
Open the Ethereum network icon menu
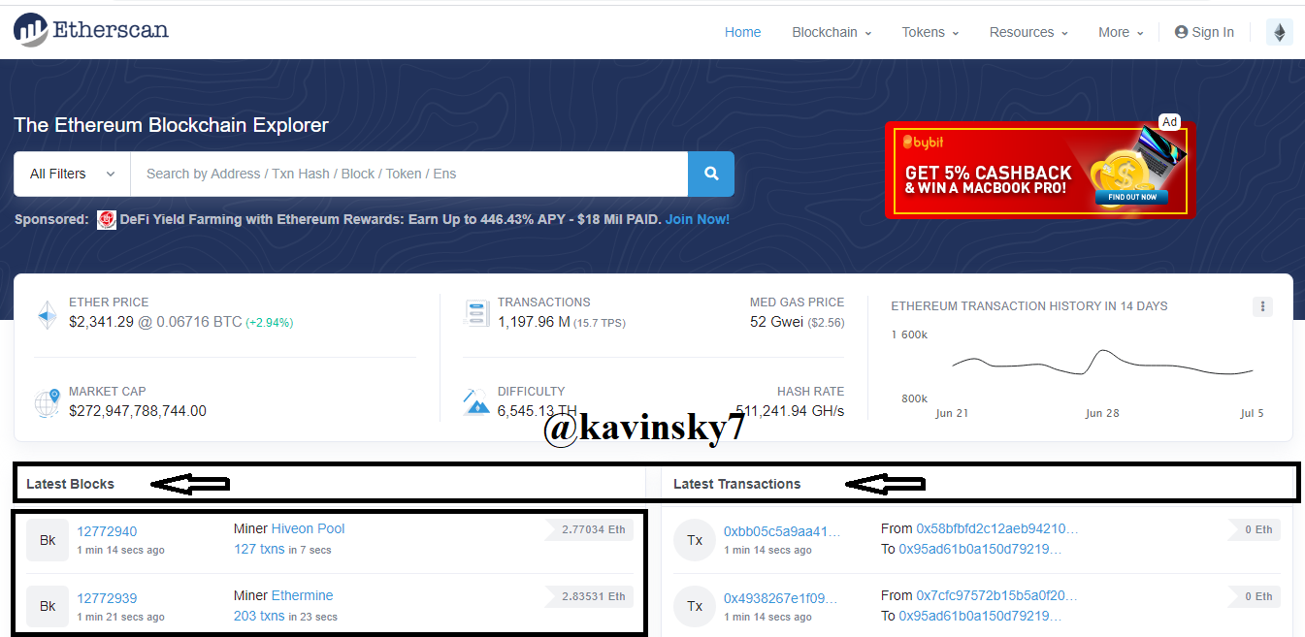[1279, 32]
